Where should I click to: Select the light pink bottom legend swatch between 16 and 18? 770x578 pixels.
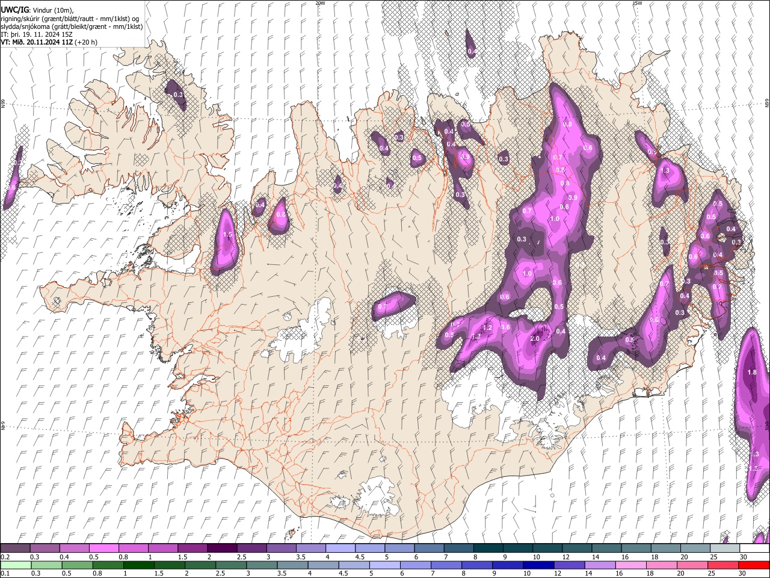630,565
